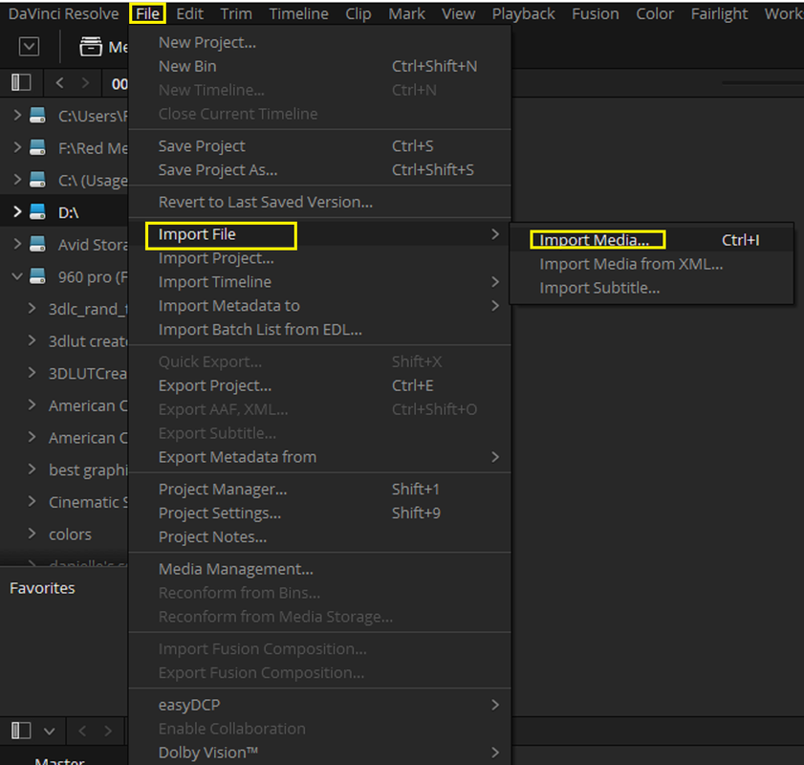The width and height of the screenshot is (804, 765).
Task: Expand the 3dlc_rand folder
Action: pos(32,308)
